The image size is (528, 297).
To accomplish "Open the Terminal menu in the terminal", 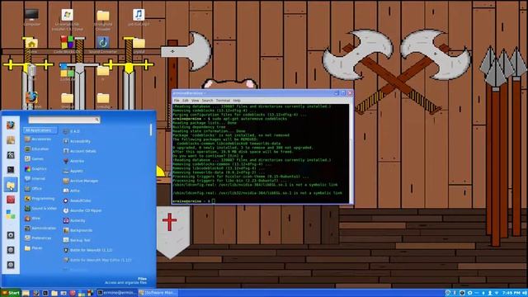I will tap(223, 101).
